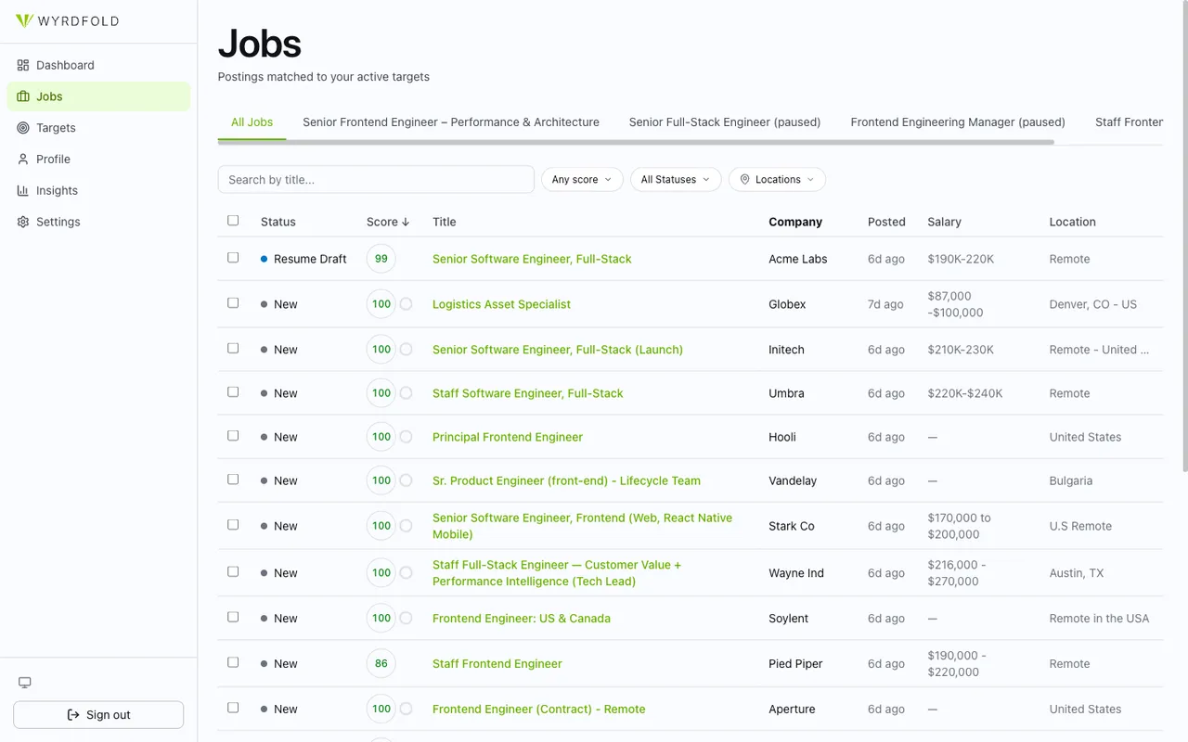This screenshot has width=1188, height=742.
Task: Click the $190K-220K salary cell
Action: 961,259
